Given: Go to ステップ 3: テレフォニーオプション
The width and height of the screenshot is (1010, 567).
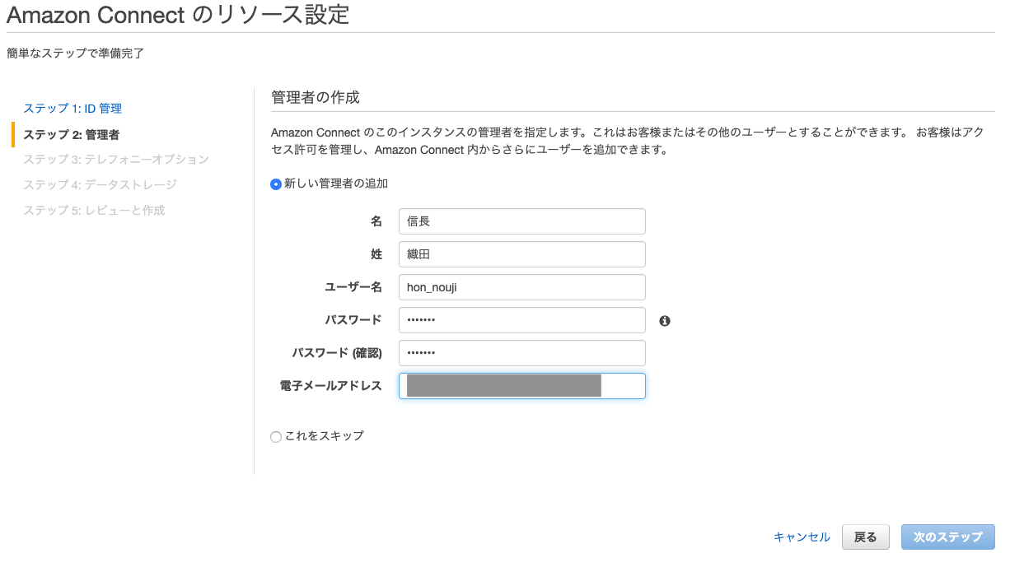Looking at the screenshot, I should coord(116,160).
